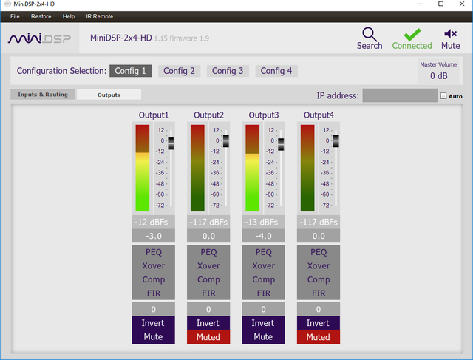Image resolution: width=473 pixels, height=360 pixels.
Task: Click the master Mute speaker icon
Action: pos(450,33)
